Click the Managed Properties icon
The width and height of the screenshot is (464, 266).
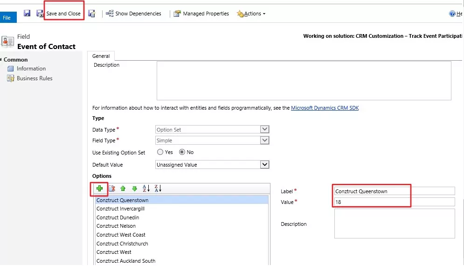[x=177, y=14]
